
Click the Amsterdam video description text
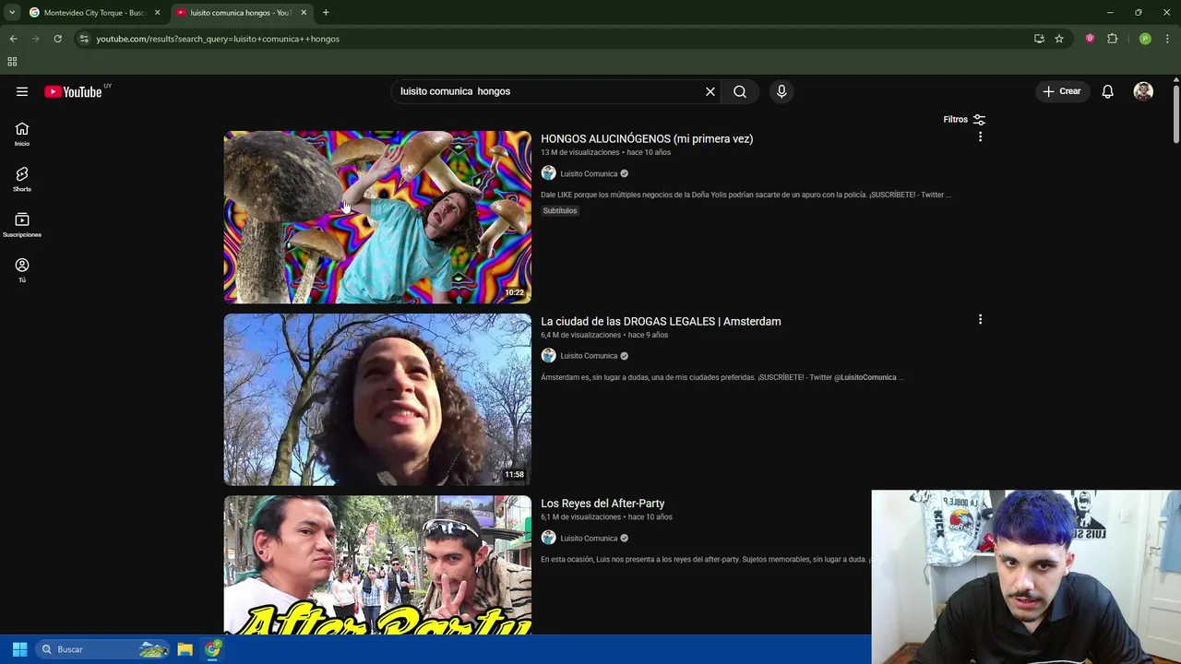(722, 377)
